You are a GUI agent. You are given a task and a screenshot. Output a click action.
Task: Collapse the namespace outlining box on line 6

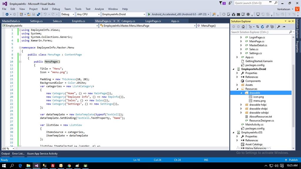tap(20, 48)
